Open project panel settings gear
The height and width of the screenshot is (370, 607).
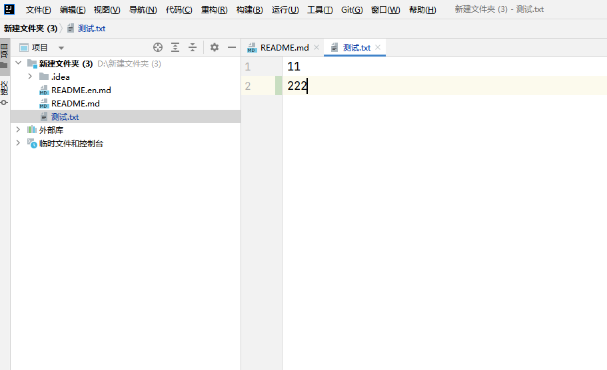pyautogui.click(x=214, y=47)
